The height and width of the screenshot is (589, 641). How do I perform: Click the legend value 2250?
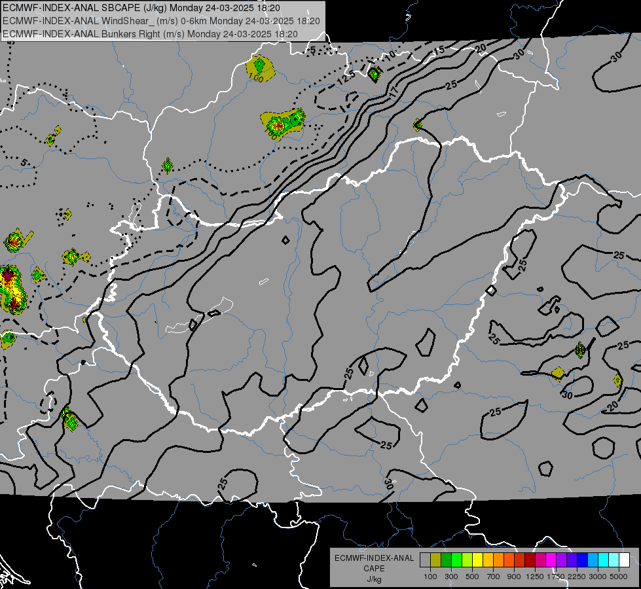point(577,577)
